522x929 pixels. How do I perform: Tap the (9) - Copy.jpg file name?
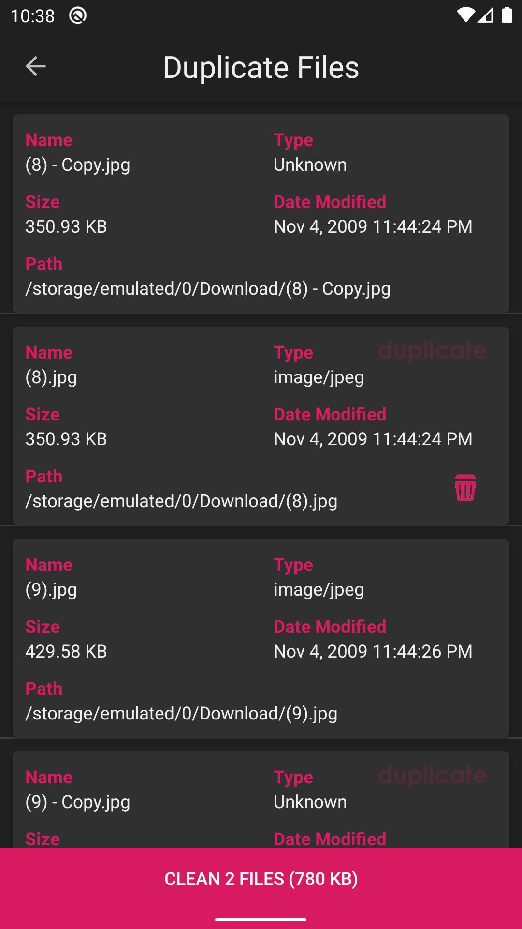coord(78,802)
